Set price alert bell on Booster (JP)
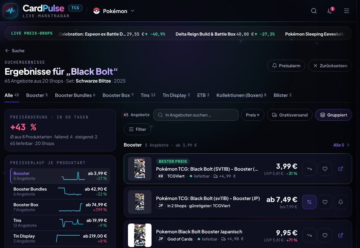 coord(340,202)
